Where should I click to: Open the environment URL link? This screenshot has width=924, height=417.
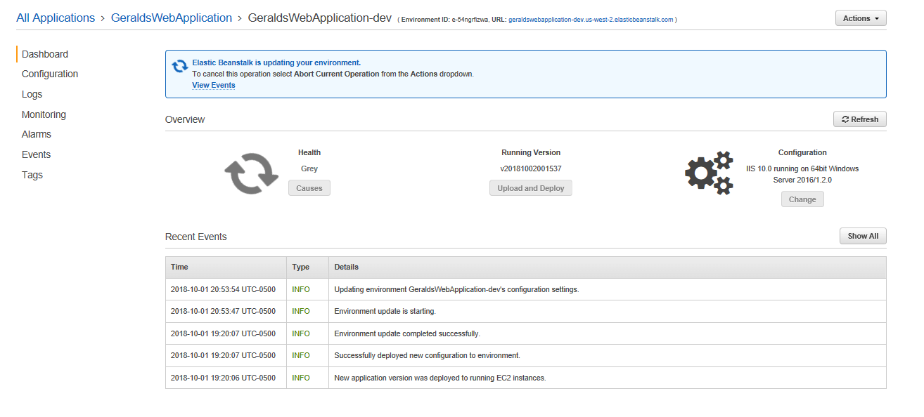tap(591, 20)
